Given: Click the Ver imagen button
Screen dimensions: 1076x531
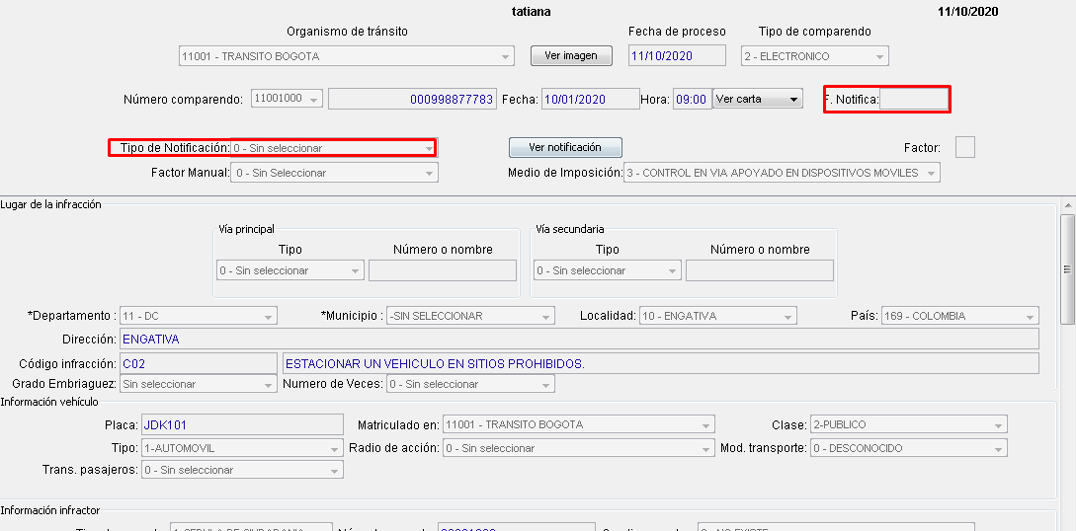Looking at the screenshot, I should 571,56.
